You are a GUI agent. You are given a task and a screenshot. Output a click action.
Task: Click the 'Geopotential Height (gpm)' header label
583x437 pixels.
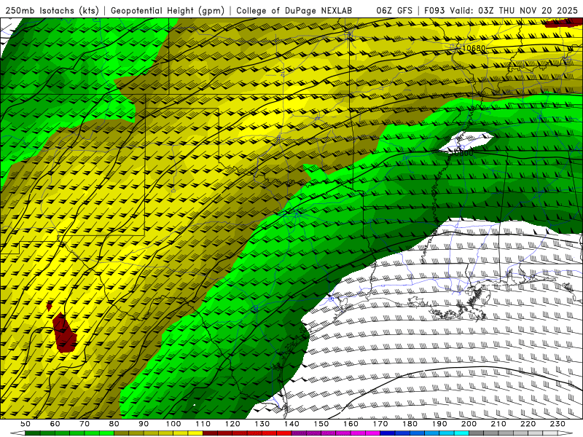pyautogui.click(x=168, y=11)
